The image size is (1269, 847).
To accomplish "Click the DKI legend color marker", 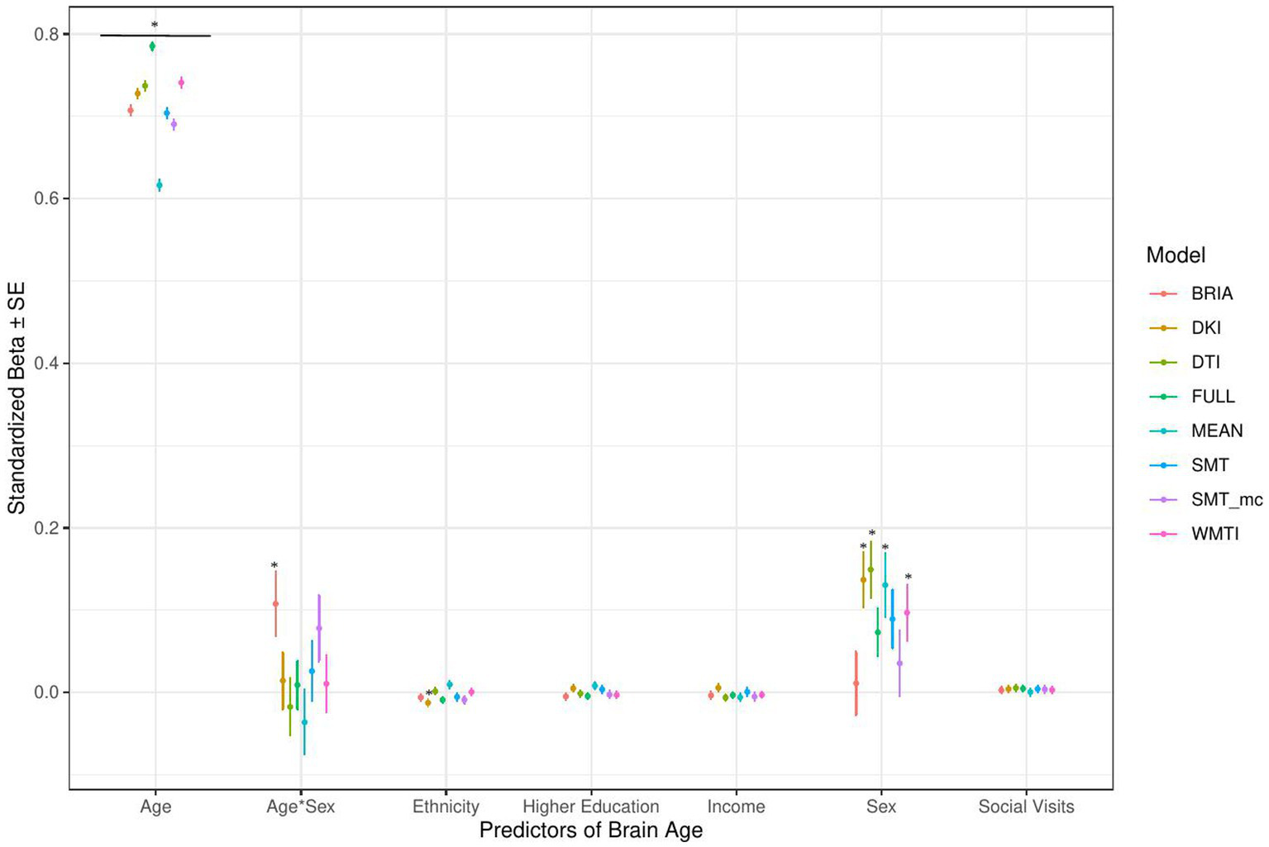I will pos(1163,328).
